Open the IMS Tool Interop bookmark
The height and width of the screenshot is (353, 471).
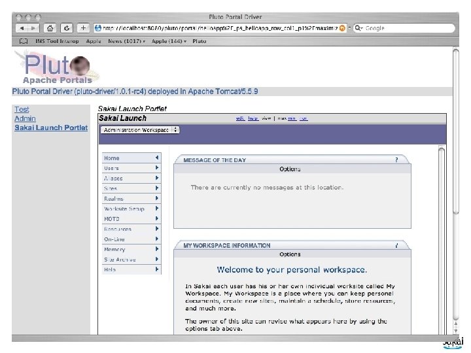pyautogui.click(x=57, y=41)
